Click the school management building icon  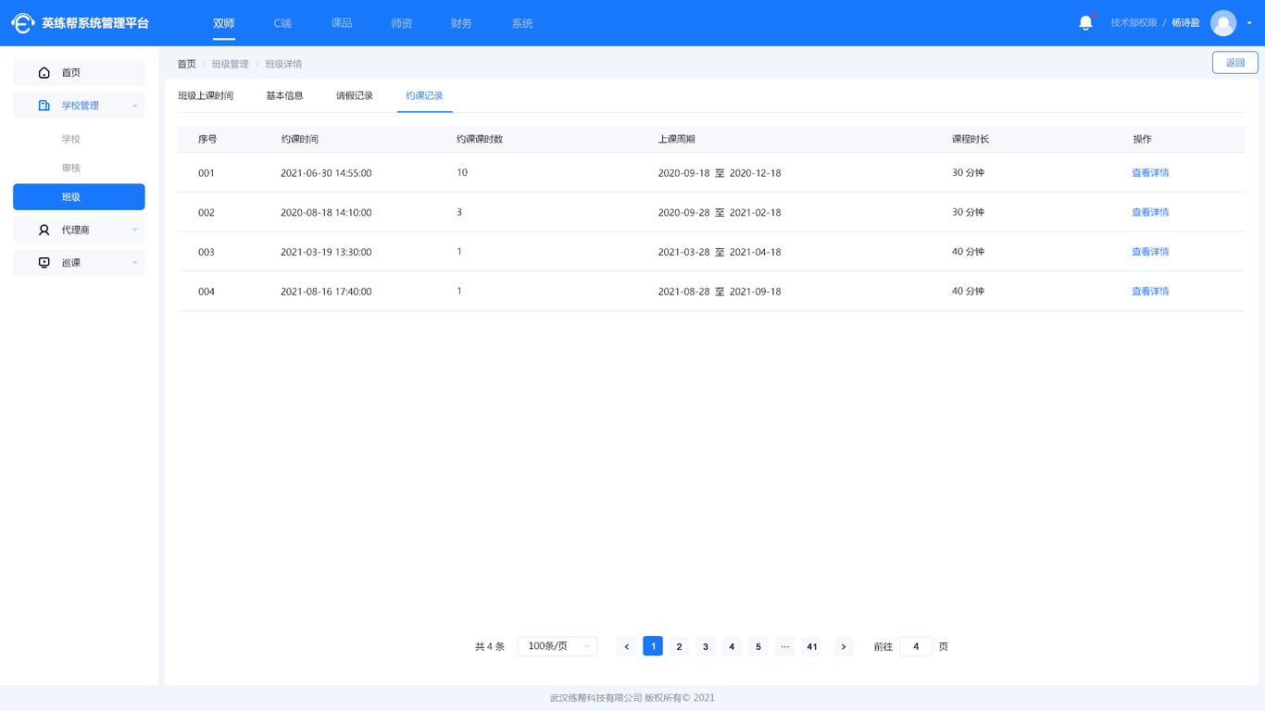pos(44,106)
